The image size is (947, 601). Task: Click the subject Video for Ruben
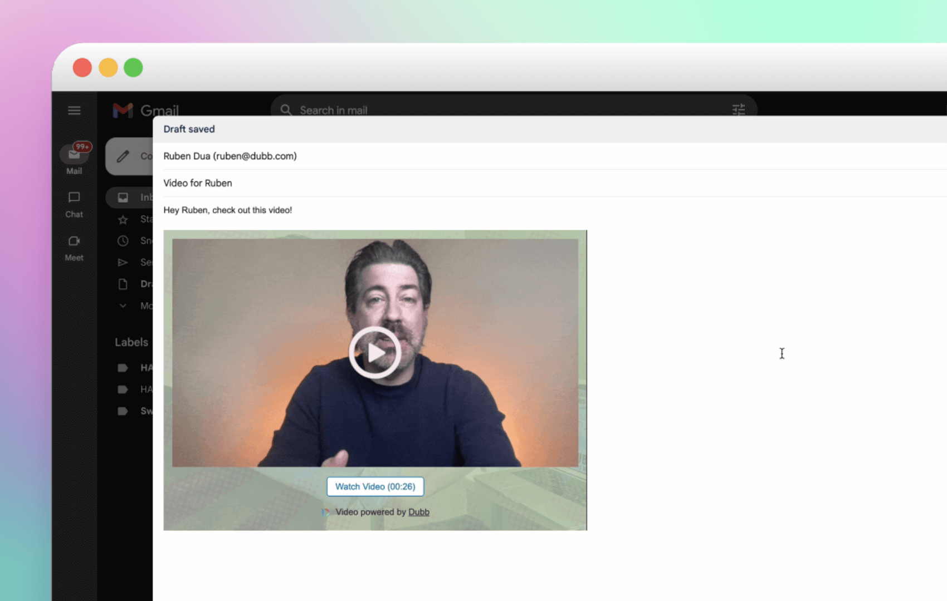pyautogui.click(x=198, y=183)
